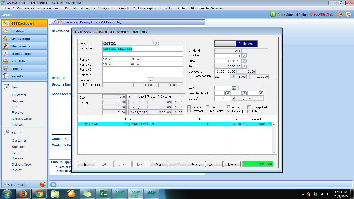Click the Quantity lookup icon
The width and height of the screenshot is (354, 199).
(244, 56)
